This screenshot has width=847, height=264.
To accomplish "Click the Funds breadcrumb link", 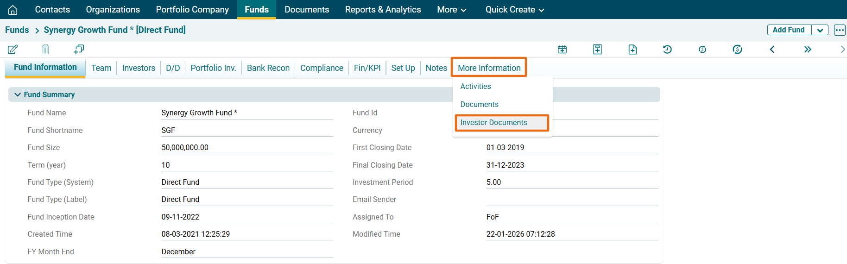I will pos(17,30).
